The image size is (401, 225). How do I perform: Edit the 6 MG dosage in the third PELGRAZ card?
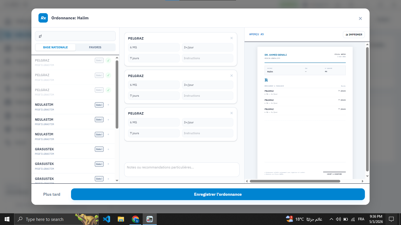[154, 122]
